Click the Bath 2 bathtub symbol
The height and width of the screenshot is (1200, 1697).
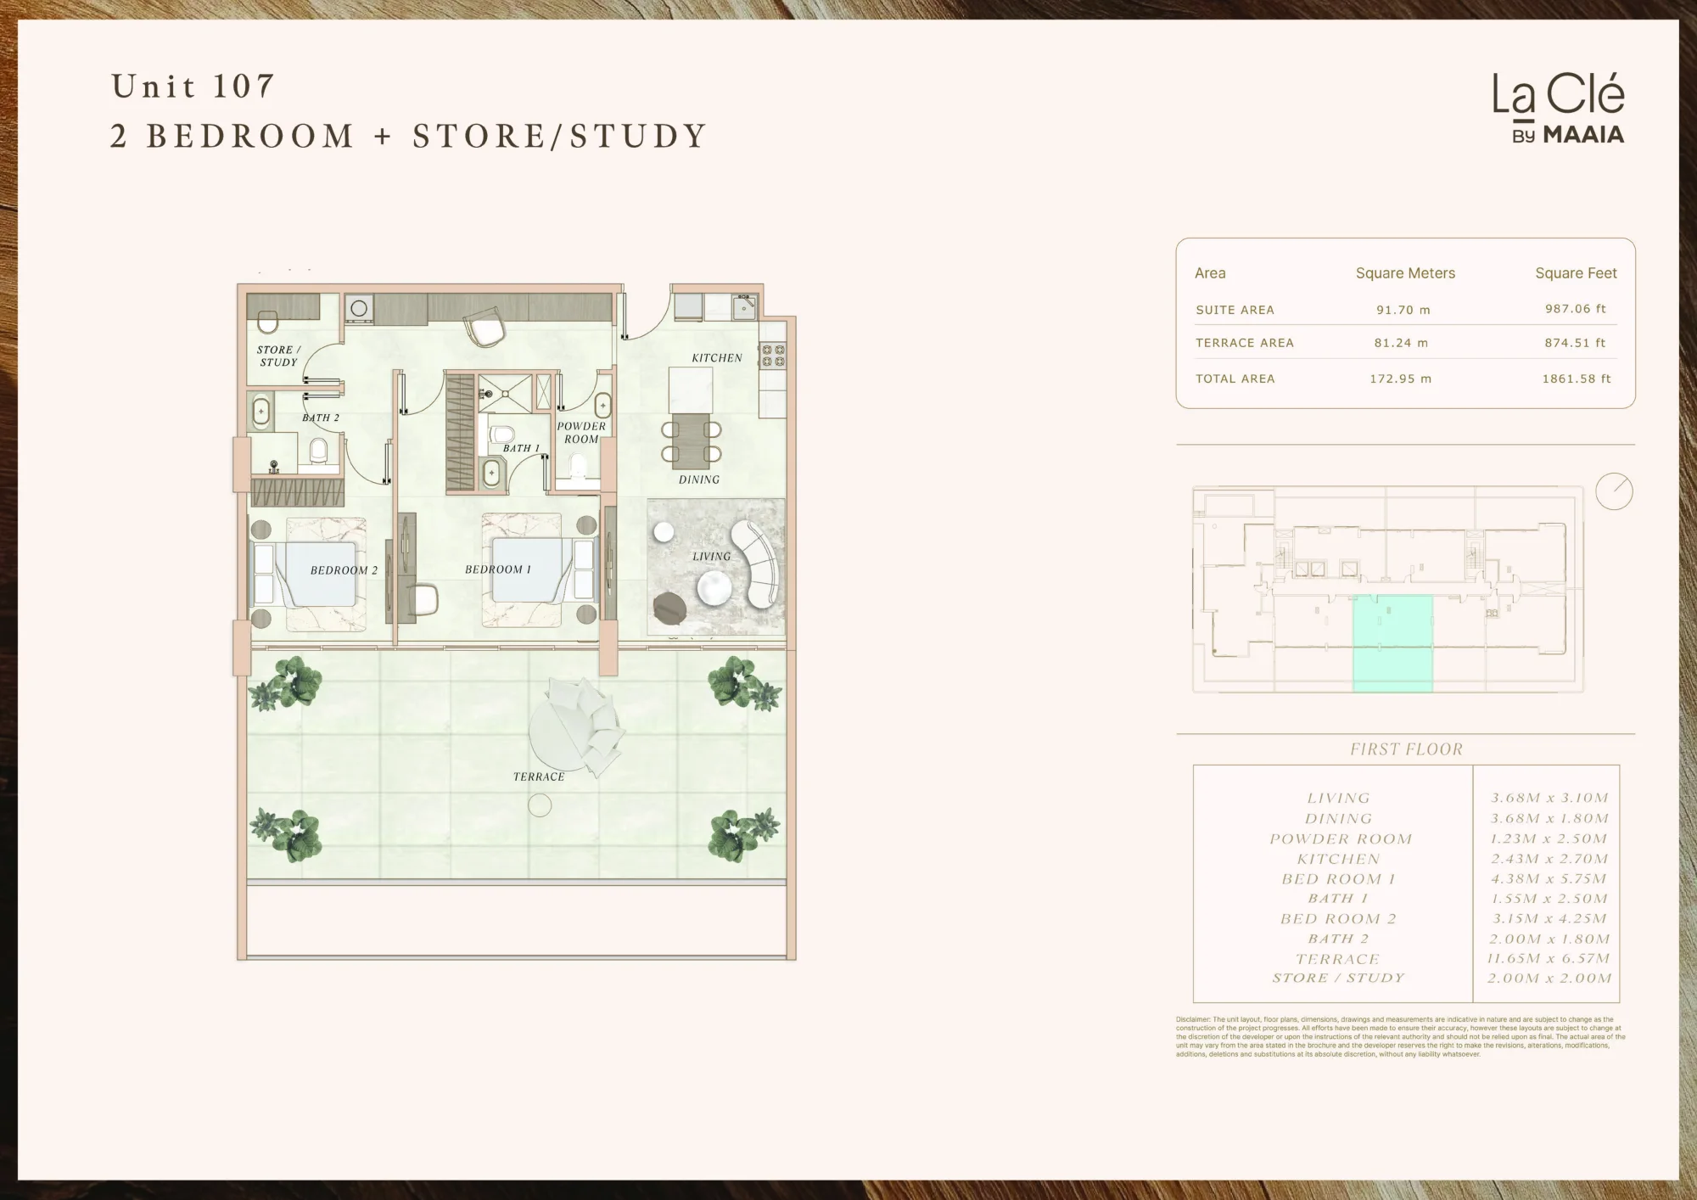[x=261, y=412]
